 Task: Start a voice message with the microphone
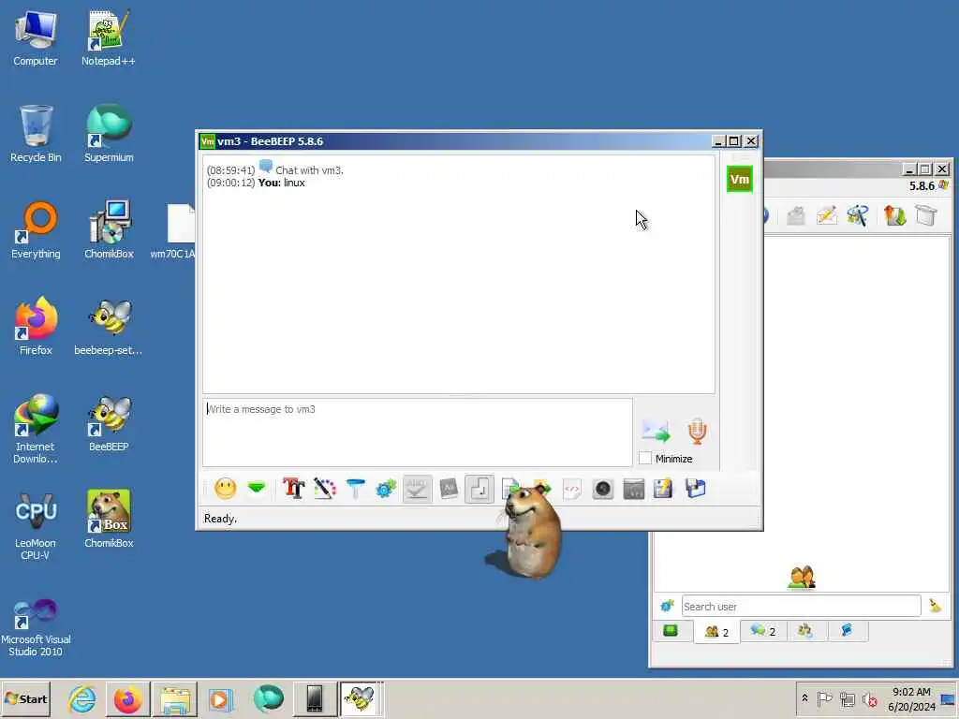click(697, 431)
